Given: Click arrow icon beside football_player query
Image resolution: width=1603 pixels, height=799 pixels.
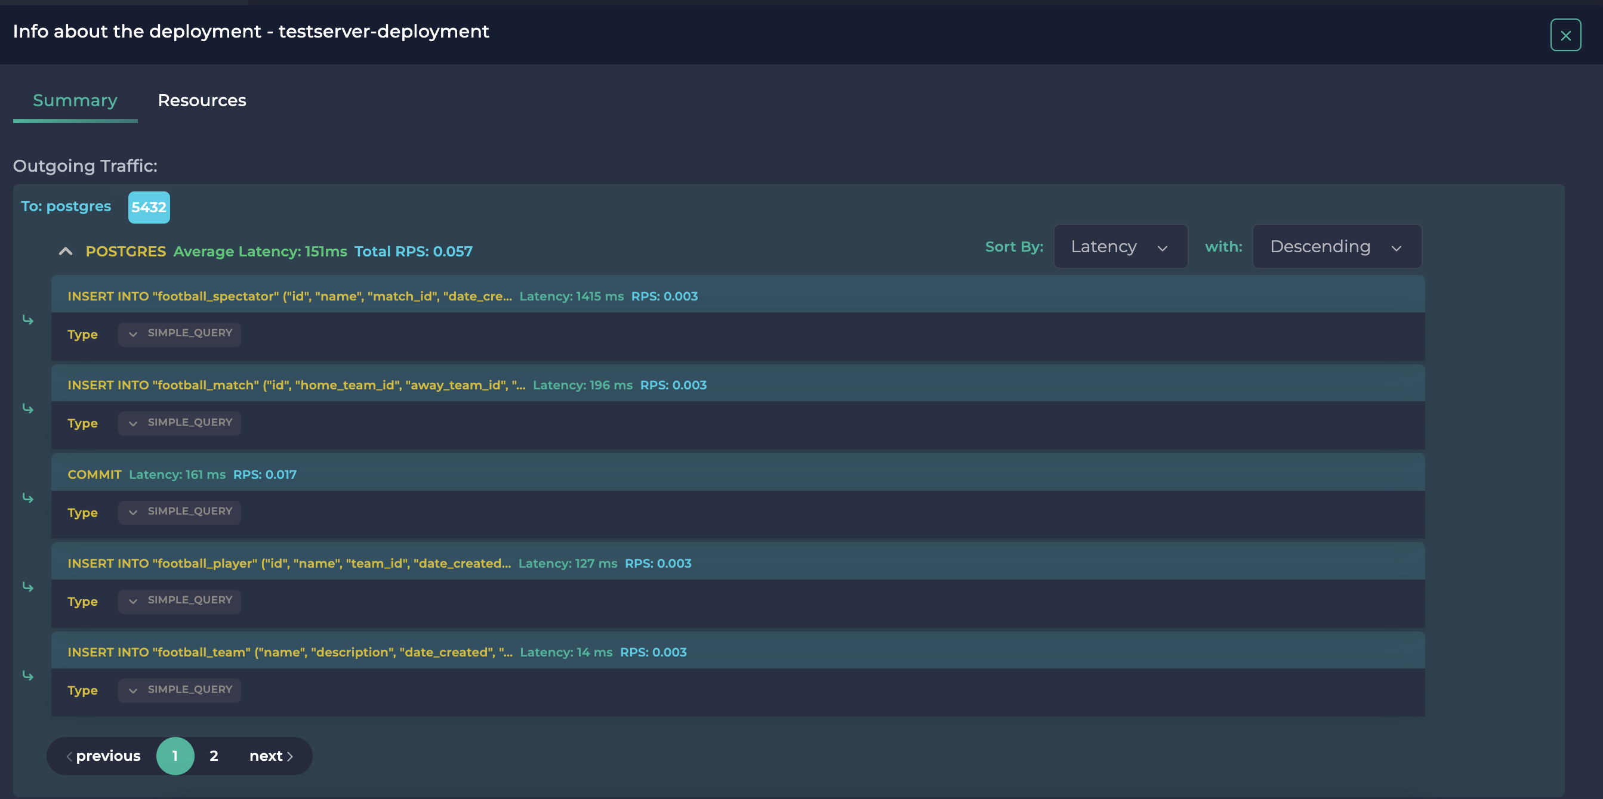Looking at the screenshot, I should click(x=28, y=587).
